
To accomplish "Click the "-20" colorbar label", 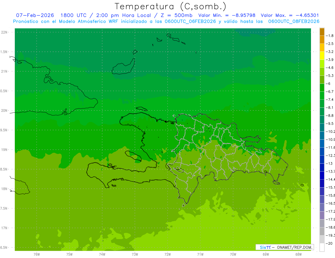I will (x=329, y=243).
